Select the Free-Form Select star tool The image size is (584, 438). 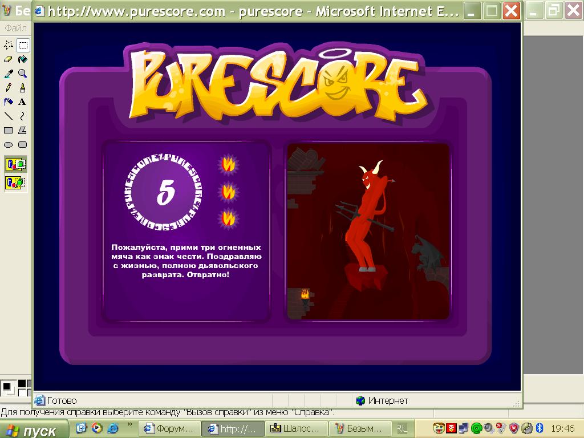pos(9,45)
